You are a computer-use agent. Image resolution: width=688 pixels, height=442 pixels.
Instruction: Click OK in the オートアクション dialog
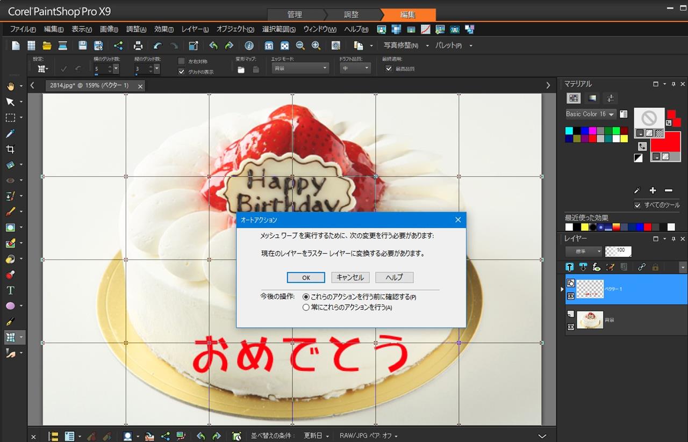[x=306, y=278]
